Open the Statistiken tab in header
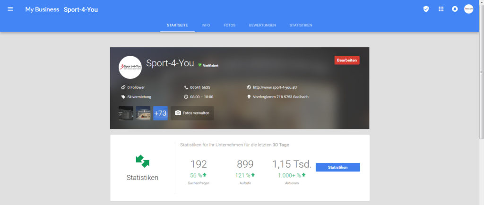 tap(301, 26)
